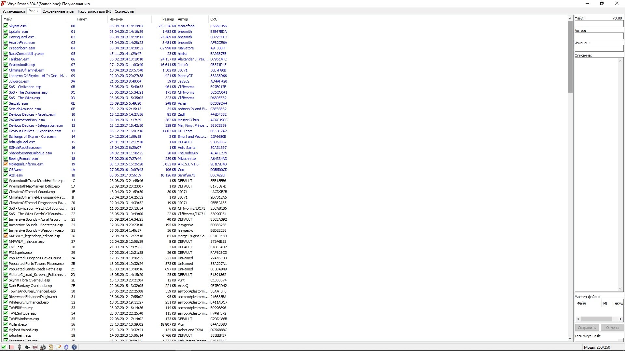
Task: Click the mod list scroll down arrow
Action: tap(570, 338)
